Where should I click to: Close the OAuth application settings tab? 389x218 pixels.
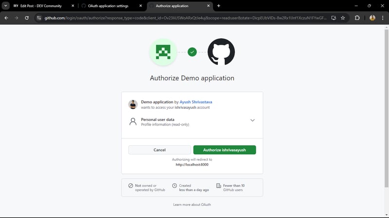(x=141, y=6)
